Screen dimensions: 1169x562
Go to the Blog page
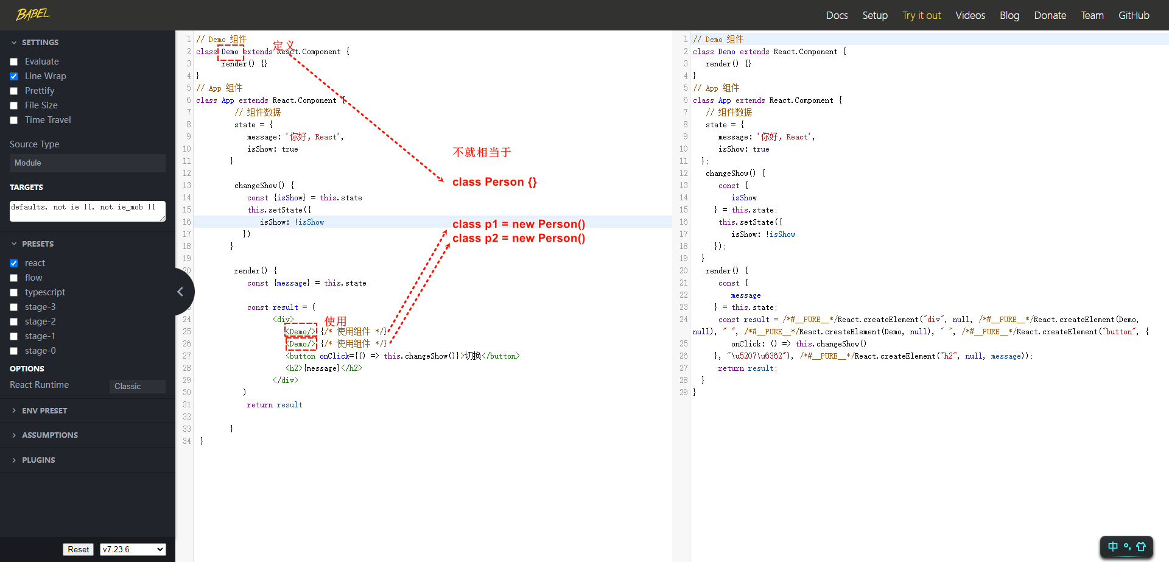coord(1009,15)
